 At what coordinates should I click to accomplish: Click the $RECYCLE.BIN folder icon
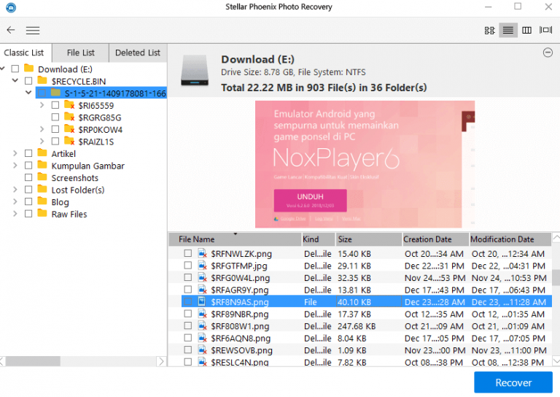pos(42,80)
